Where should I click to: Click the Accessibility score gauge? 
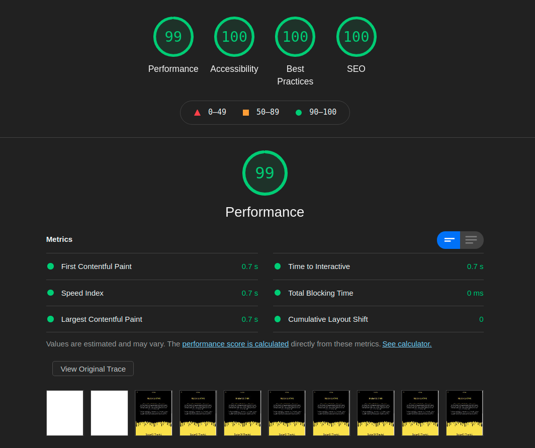click(234, 37)
